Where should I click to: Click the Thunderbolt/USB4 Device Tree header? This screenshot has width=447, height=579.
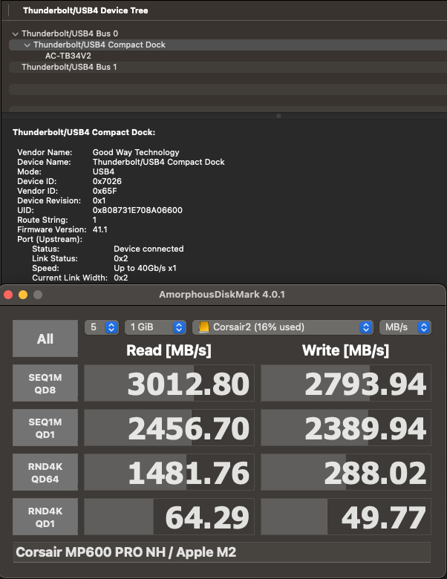click(x=85, y=10)
